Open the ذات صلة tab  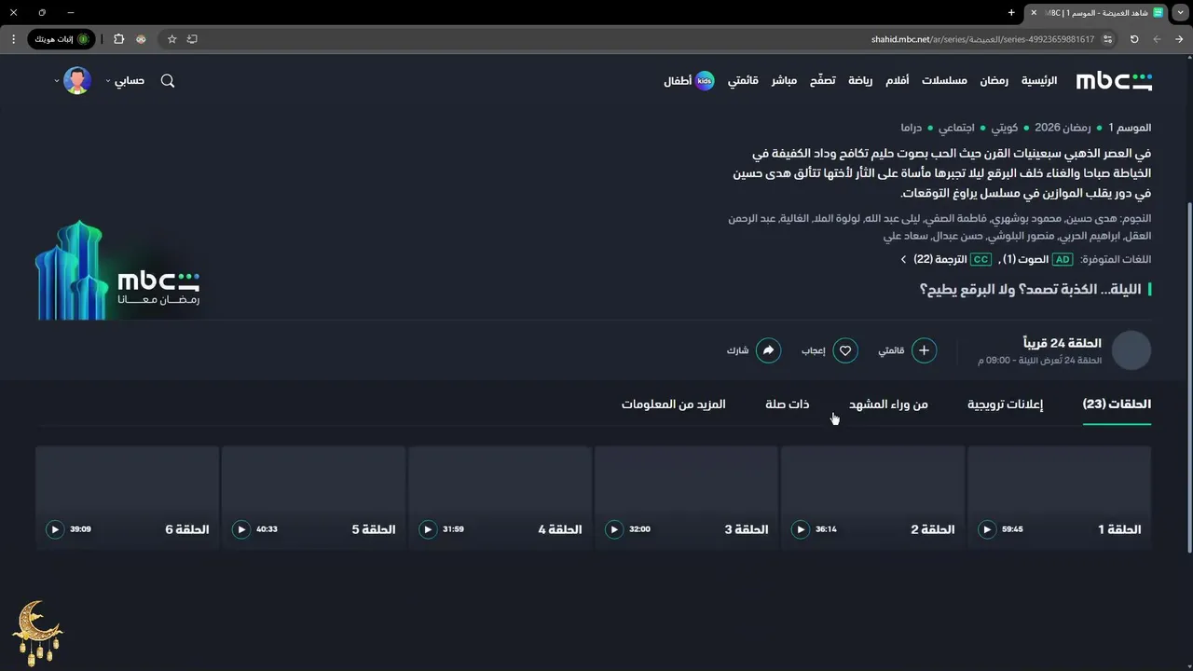(788, 404)
